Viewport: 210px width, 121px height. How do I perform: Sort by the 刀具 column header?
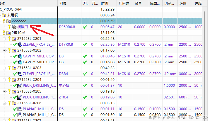(x=69, y=3)
